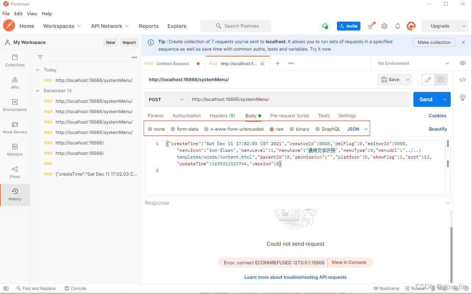Switch to the Params tab

click(156, 116)
